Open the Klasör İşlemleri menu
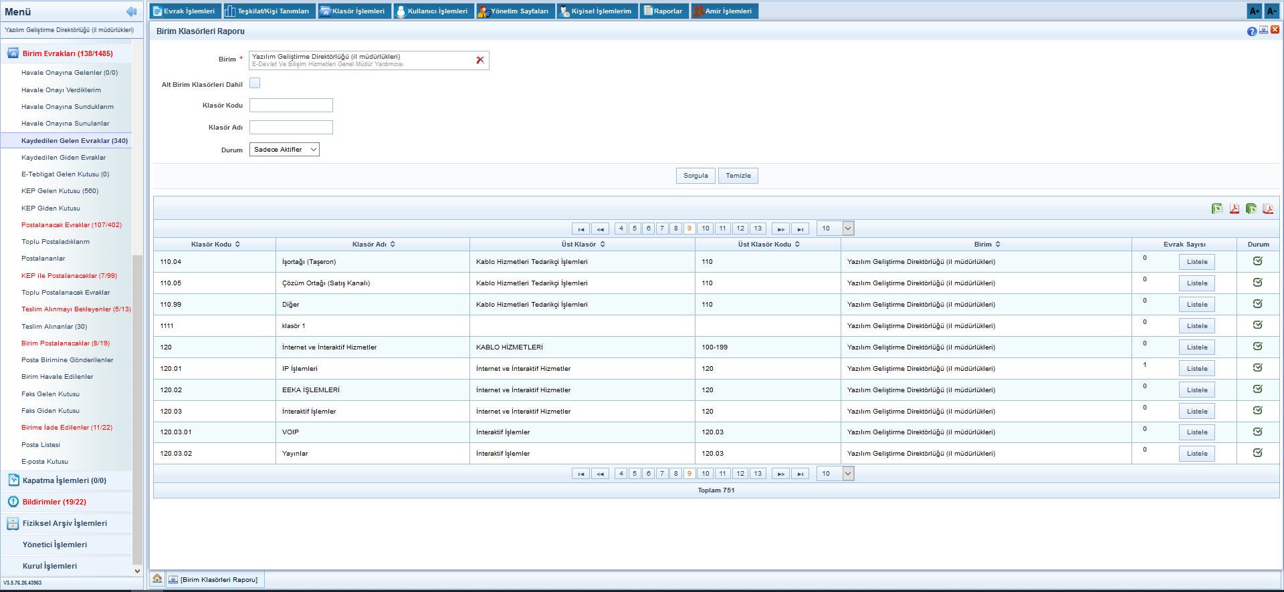Viewport: 1284px width, 592px height. [354, 11]
